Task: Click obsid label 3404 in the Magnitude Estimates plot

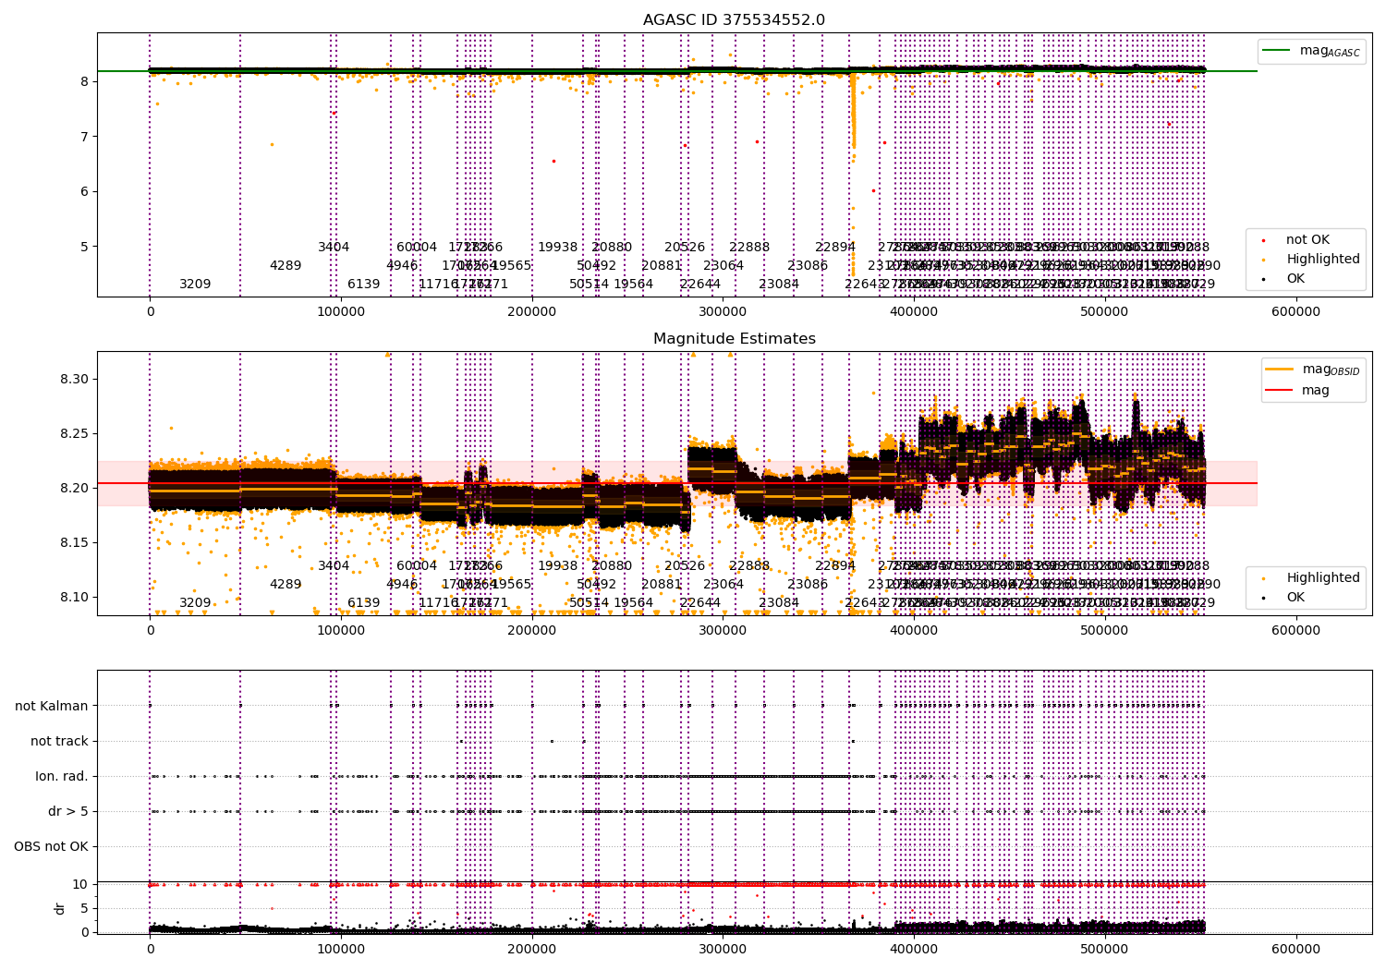Action: click(x=334, y=566)
